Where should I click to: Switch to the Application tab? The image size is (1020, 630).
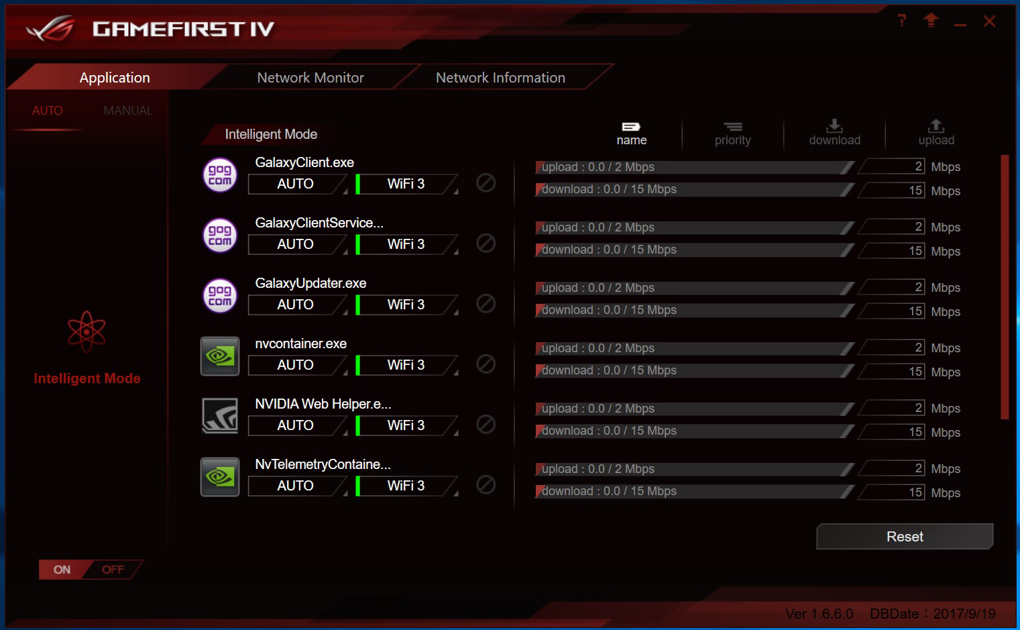coord(115,77)
